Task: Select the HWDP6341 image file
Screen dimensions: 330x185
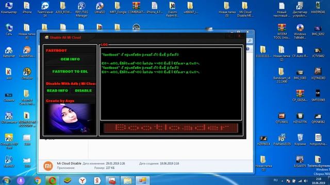Action: (x=318, y=8)
